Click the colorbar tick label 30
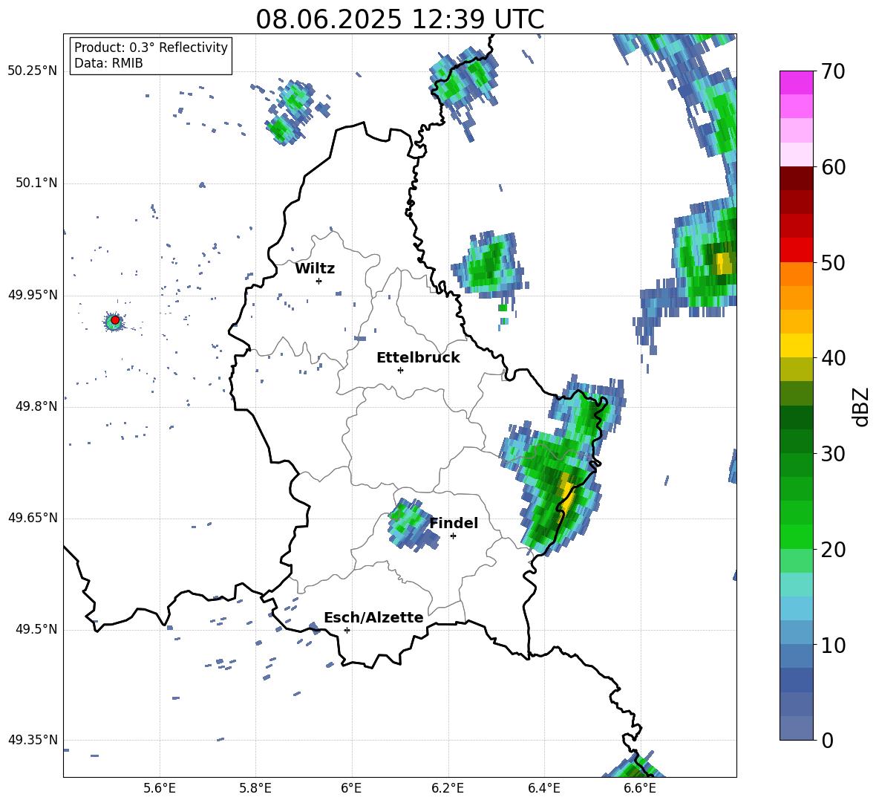Screen dimensions: 879x803 pyautogui.click(x=833, y=454)
